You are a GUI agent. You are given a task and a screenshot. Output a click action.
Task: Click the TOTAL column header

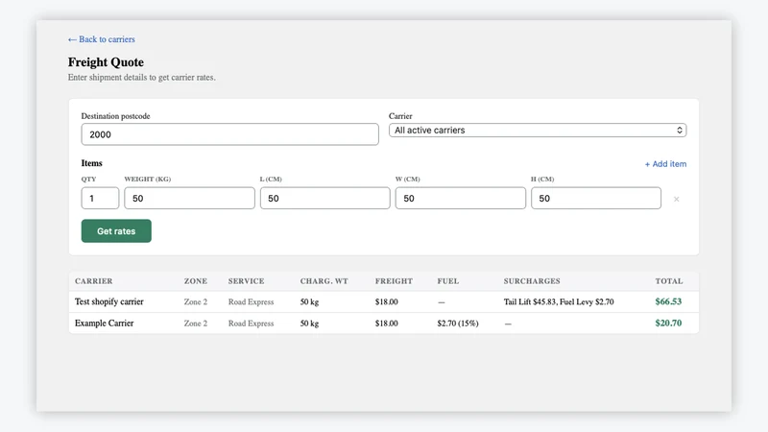click(669, 281)
